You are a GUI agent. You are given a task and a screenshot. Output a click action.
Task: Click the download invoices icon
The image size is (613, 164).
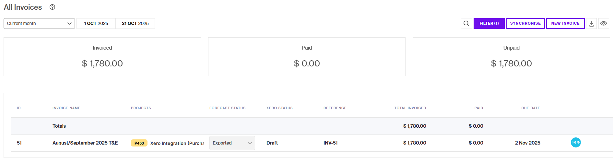591,23
